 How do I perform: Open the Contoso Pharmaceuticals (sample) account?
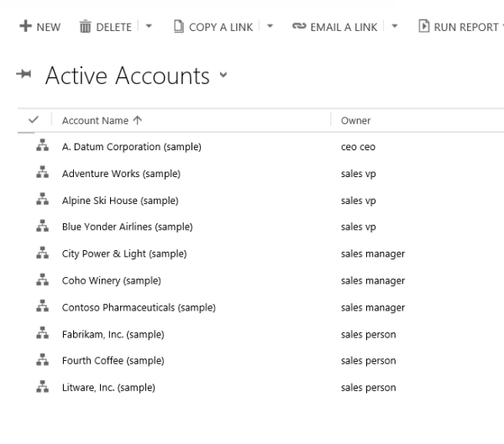(139, 307)
